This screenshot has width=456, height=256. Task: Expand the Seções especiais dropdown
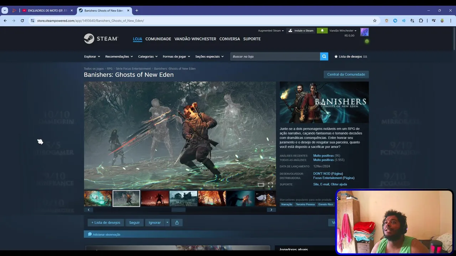(209, 57)
